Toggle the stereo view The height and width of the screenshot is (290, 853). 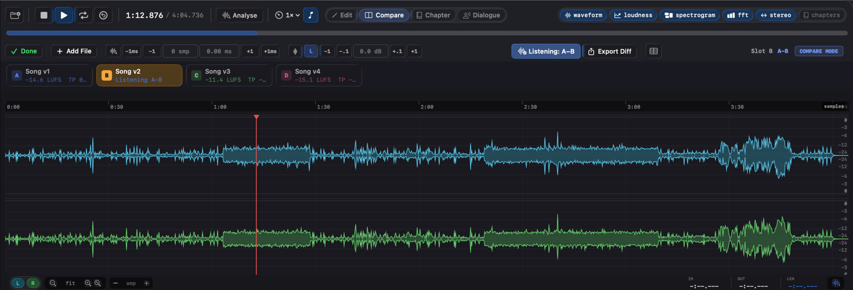point(776,15)
